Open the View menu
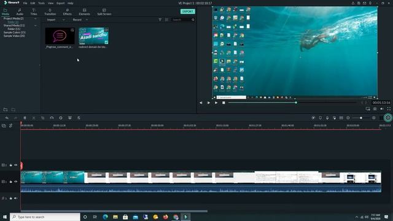The height and width of the screenshot is (221, 393). tap(50, 3)
